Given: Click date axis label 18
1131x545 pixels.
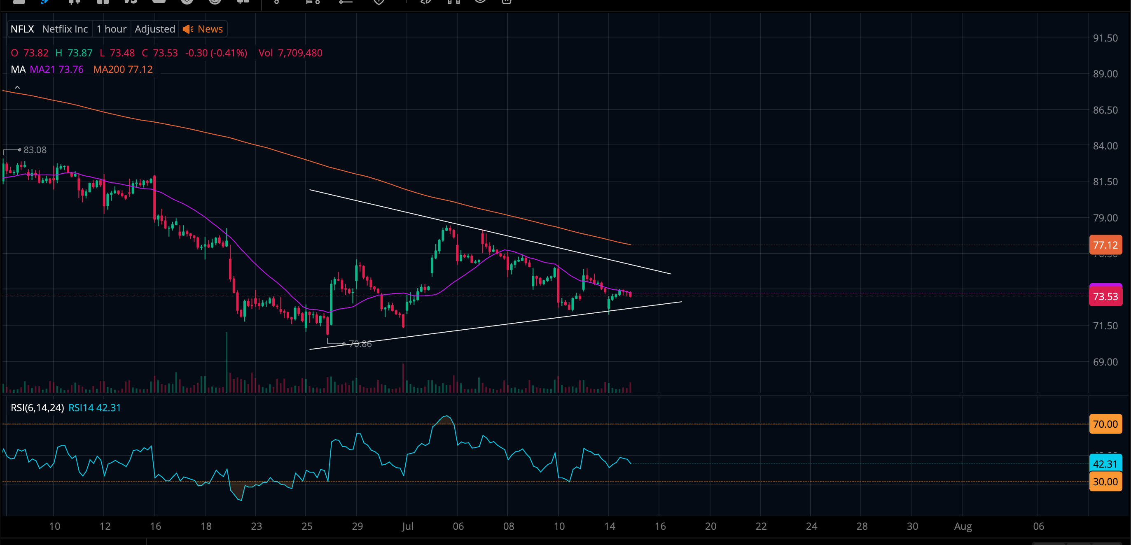Looking at the screenshot, I should (206, 526).
